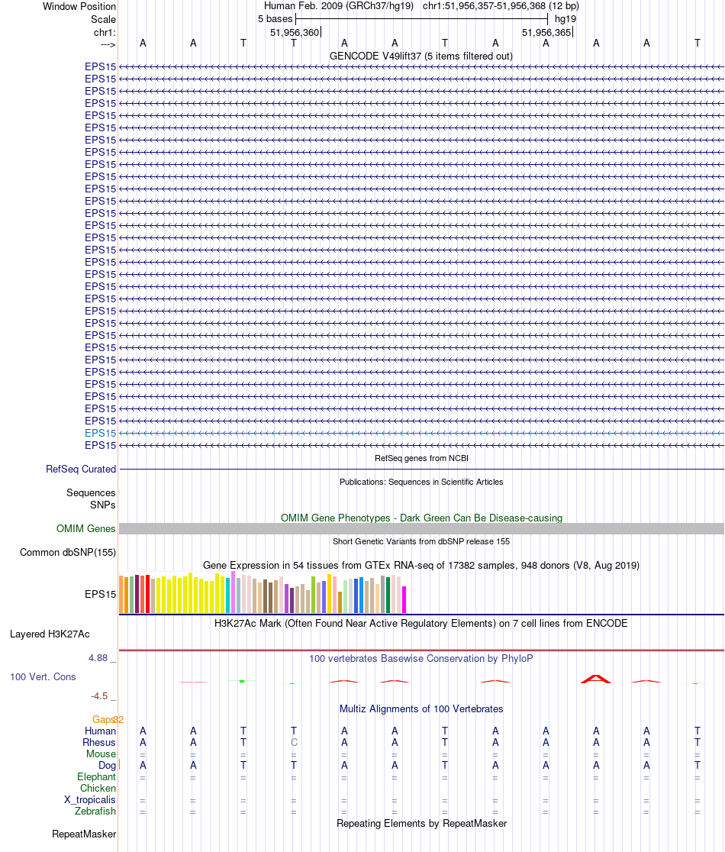Image resolution: width=725 pixels, height=852 pixels.
Task: Click the '100 Vert. Cons' track label
Action: point(43,677)
